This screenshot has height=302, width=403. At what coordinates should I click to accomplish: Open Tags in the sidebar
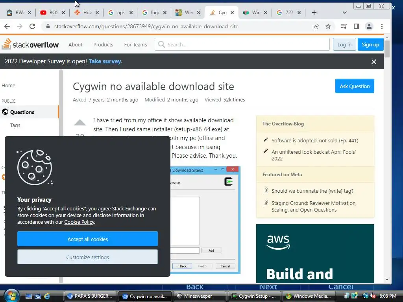(x=15, y=125)
